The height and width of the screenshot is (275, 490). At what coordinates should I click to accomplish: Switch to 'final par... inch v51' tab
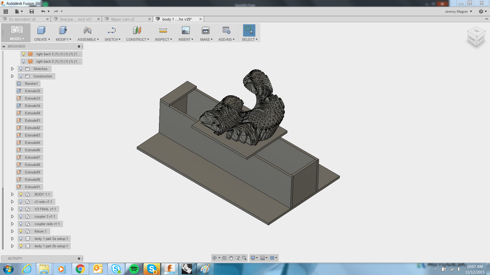coord(76,19)
